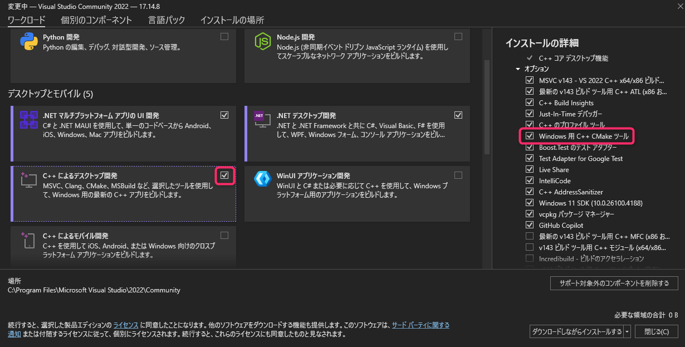
Task: Click the Node.js development workload icon
Action: tap(262, 42)
